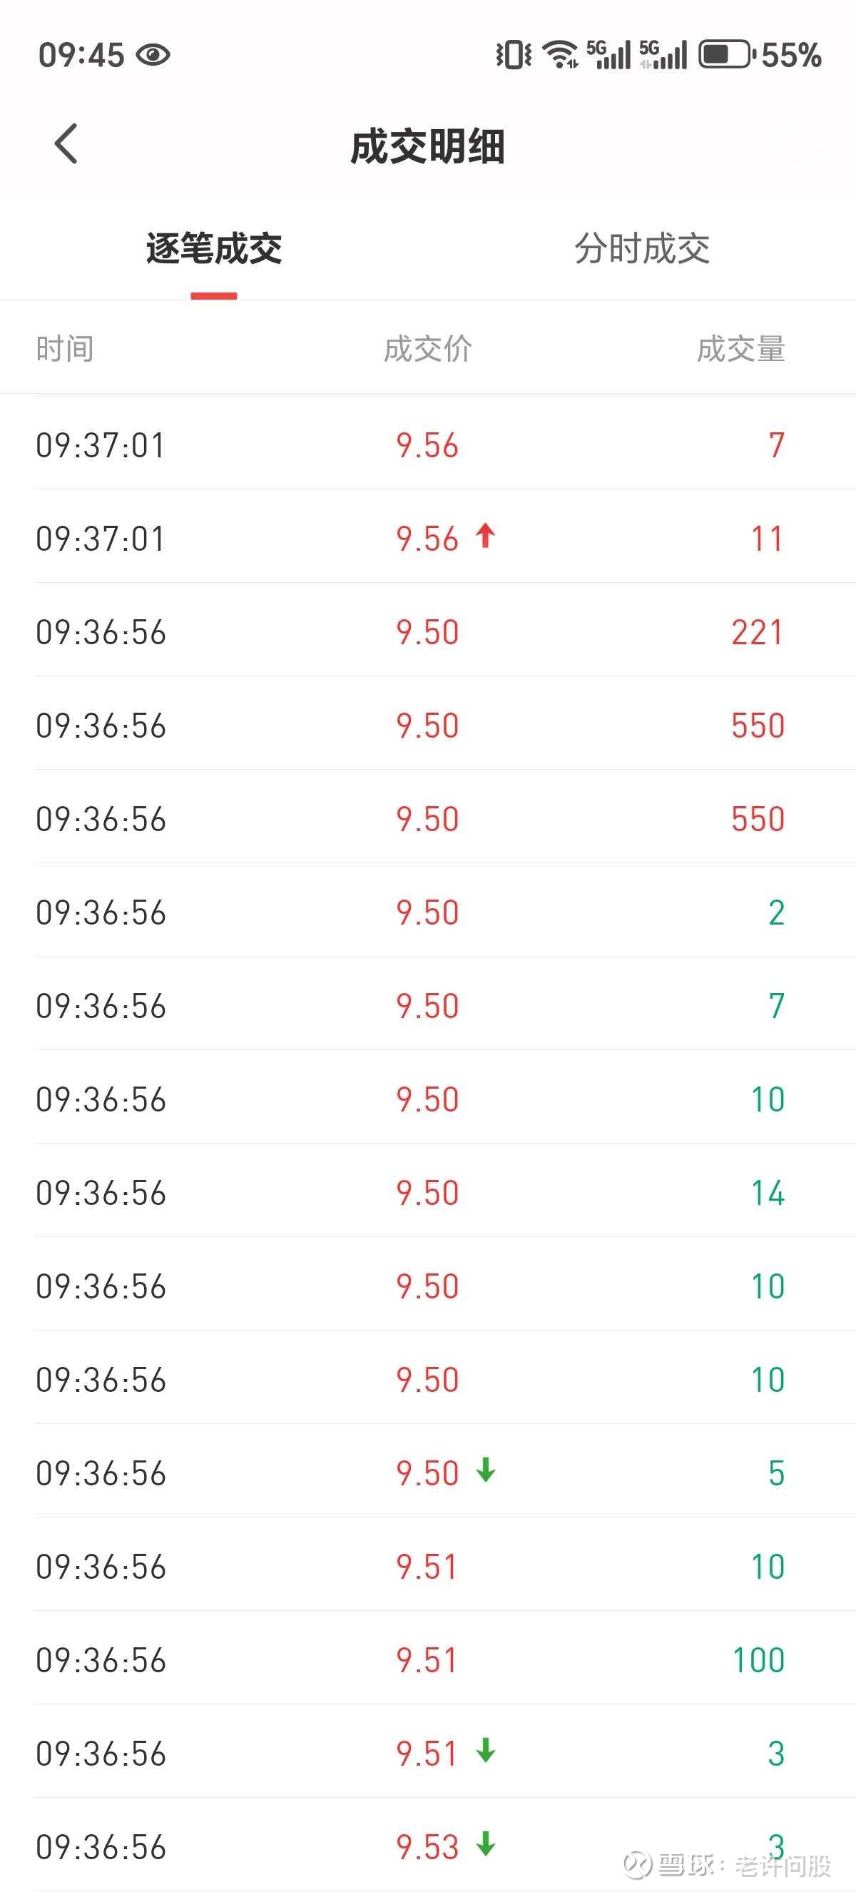Select the 逐笔成交 tab
The image size is (856, 1892).
tap(213, 249)
